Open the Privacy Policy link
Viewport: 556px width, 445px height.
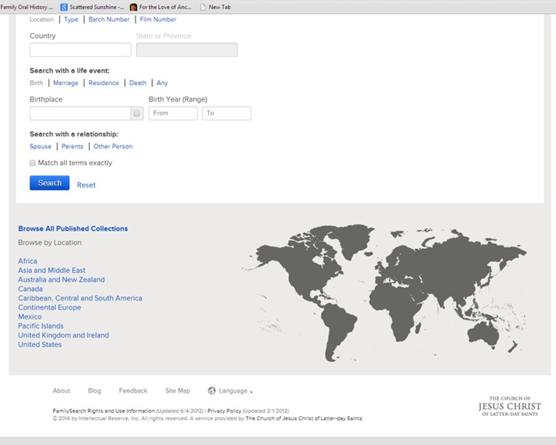(x=224, y=411)
